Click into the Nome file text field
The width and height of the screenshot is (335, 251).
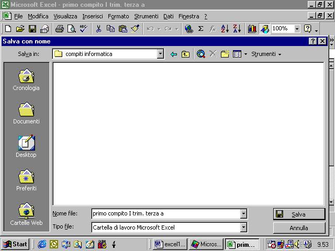tap(166, 214)
